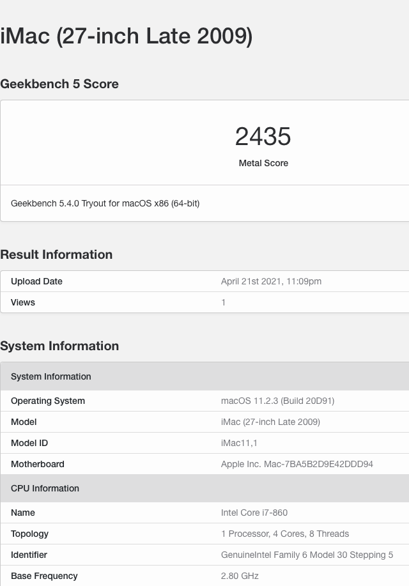Screen dimensions: 409x586
Task: Click the 2435 score value
Action: 263,136
